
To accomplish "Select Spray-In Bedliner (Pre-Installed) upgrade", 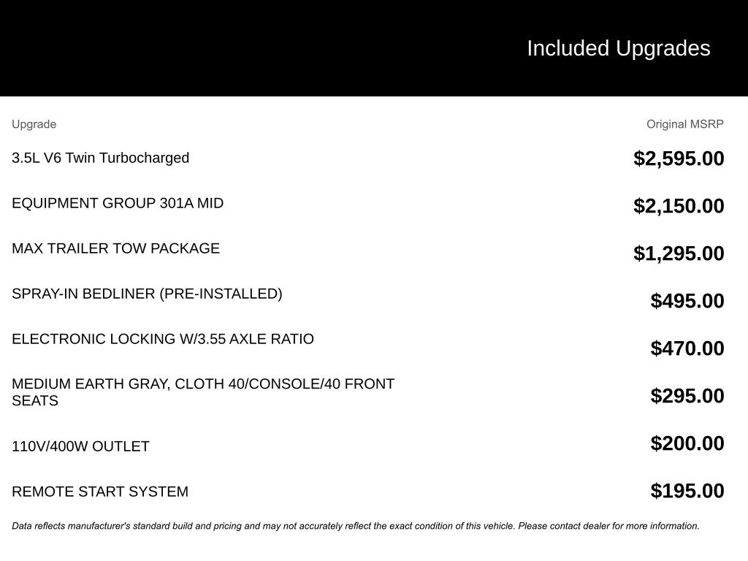I will [147, 294].
